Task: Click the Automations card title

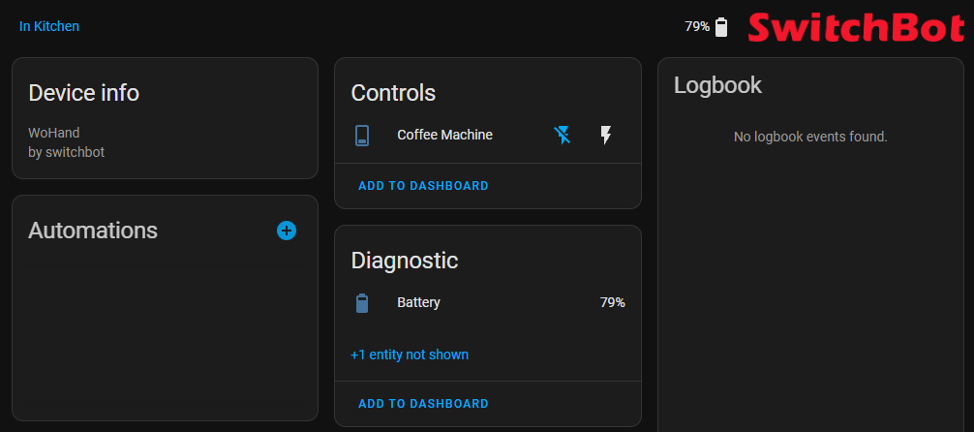Action: point(93,231)
